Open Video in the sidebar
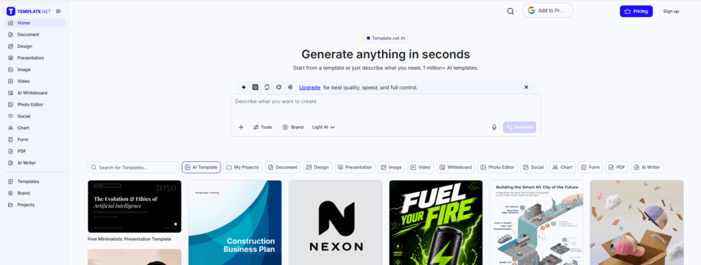 click(x=35, y=81)
